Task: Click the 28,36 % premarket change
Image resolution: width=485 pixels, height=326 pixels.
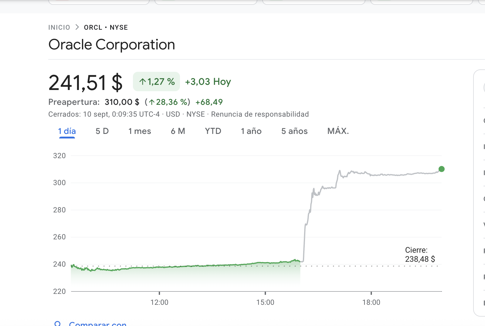Action: click(x=168, y=102)
